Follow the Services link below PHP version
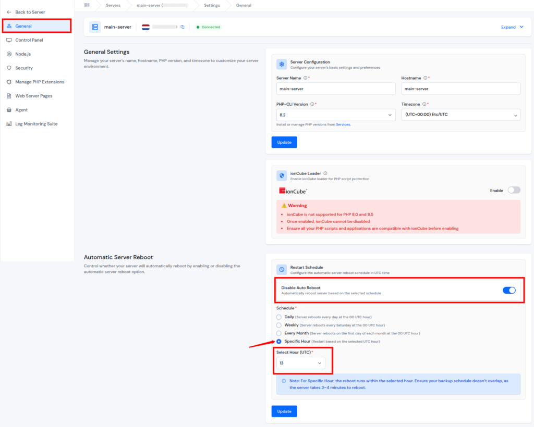Image resolution: width=534 pixels, height=427 pixels. pos(343,125)
